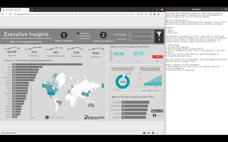Check the Total Quantity measure

(78, 36)
